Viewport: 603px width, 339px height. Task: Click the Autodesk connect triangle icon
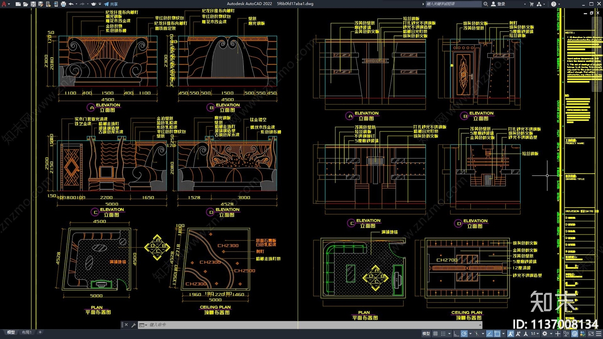(x=539, y=4)
